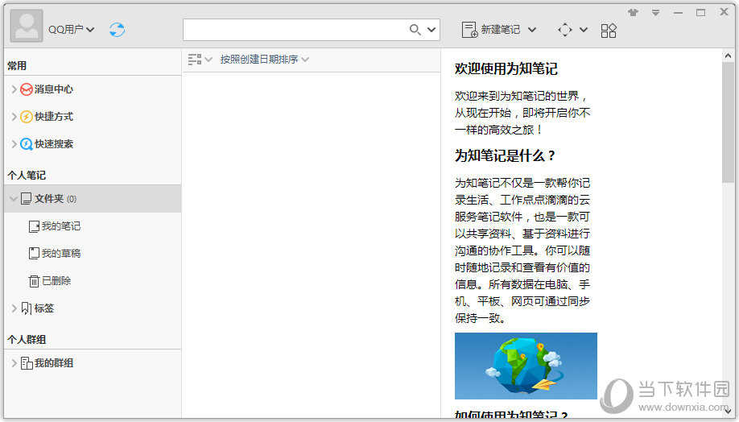Minimize the window

[678, 13]
